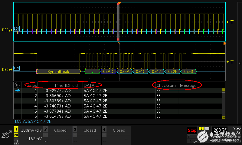Click the LIN label in zoomed waveform

pos(16,68)
